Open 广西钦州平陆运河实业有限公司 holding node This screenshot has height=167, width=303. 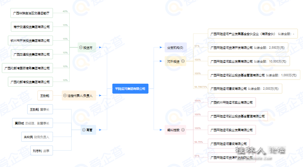[x=232, y=102]
